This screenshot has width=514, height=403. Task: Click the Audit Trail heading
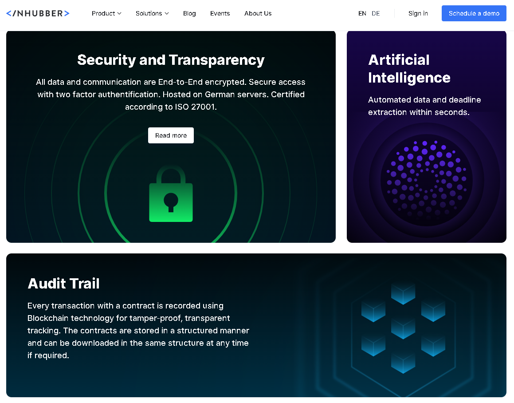click(63, 284)
